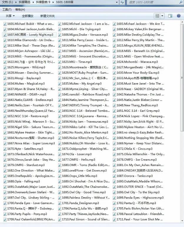Select file 1667.Nova Atlas - Super Love.mp3
Image resolution: width=184 pixels, height=227 pixels.
[x=29, y=143]
